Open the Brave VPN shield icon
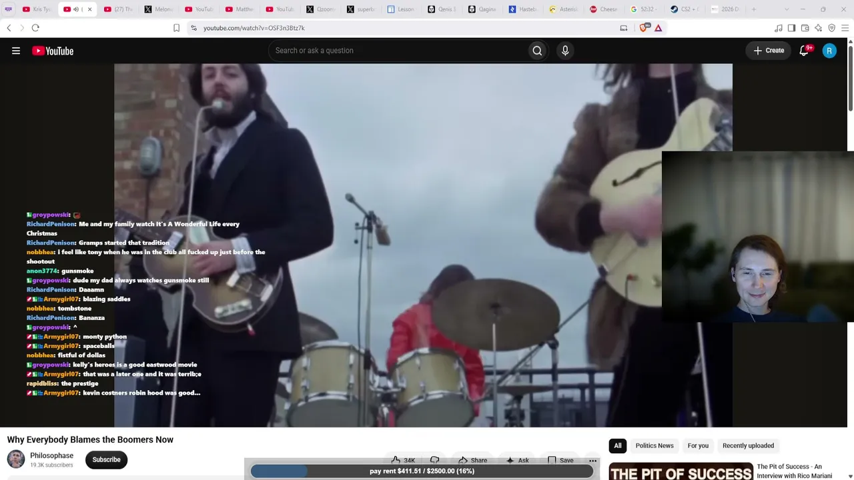Viewport: 854px width, 480px height. coord(831,28)
